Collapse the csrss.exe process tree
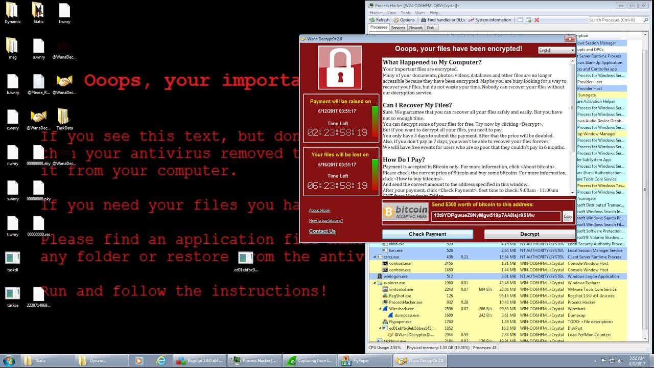 (375, 257)
